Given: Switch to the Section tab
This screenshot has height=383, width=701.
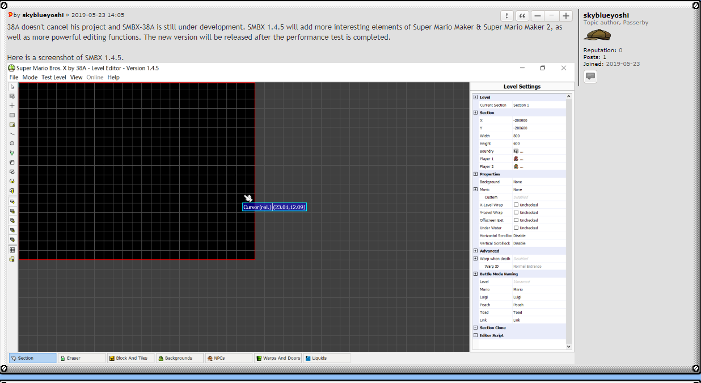Looking at the screenshot, I should pos(33,358).
